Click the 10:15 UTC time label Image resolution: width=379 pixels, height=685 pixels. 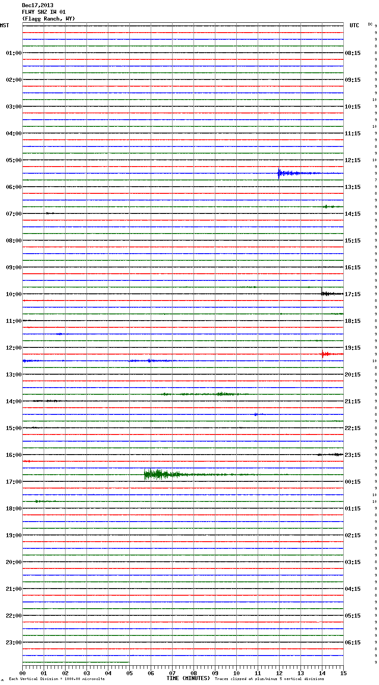(353, 107)
